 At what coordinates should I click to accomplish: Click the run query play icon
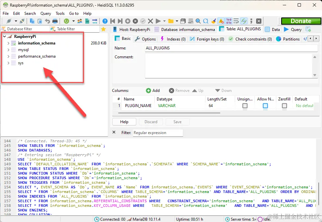pyautogui.click(x=158, y=21)
